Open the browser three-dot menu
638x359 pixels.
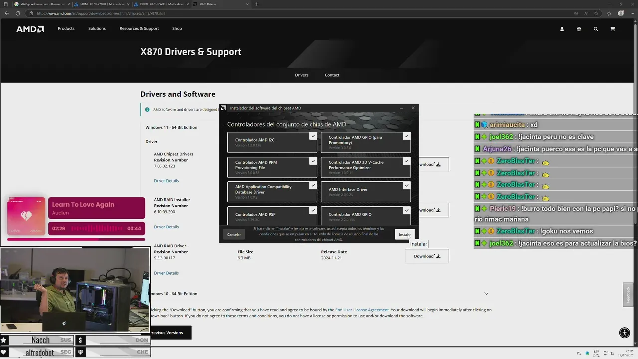(631, 13)
